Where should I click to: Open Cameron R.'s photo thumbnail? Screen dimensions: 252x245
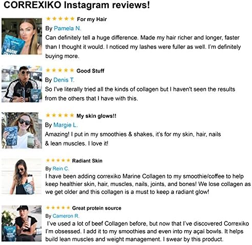(22, 223)
